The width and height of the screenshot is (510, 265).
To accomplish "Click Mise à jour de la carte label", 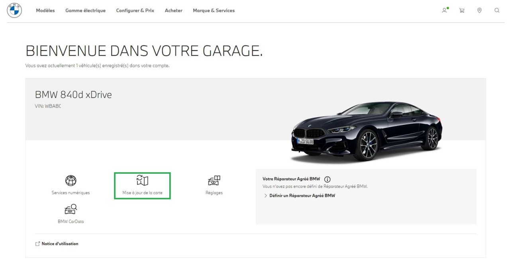I will tap(142, 193).
